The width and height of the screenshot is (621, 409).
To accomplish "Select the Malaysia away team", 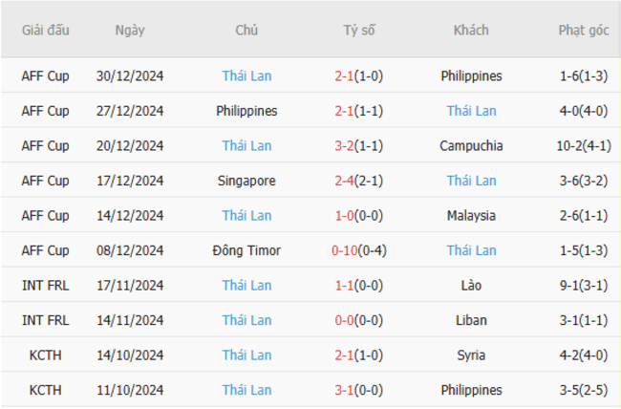I will click(471, 216).
